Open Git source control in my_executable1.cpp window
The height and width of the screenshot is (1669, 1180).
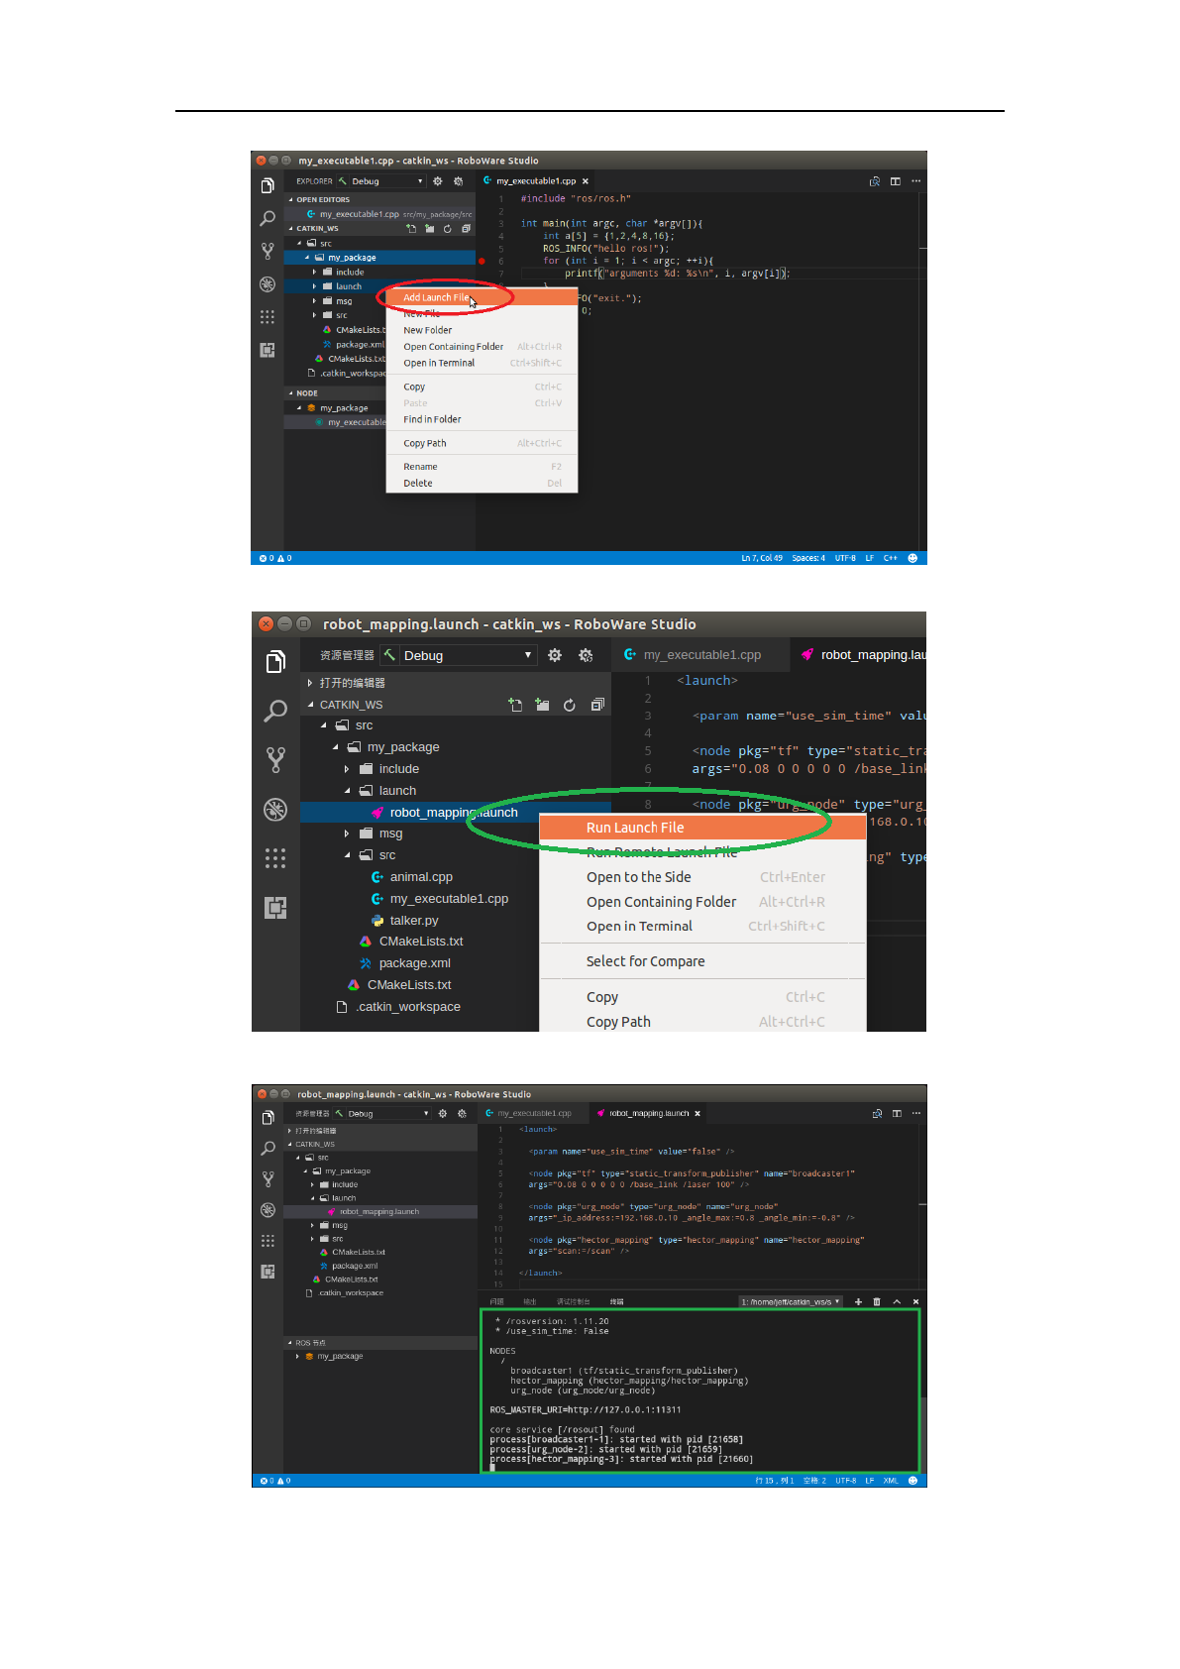(x=268, y=251)
